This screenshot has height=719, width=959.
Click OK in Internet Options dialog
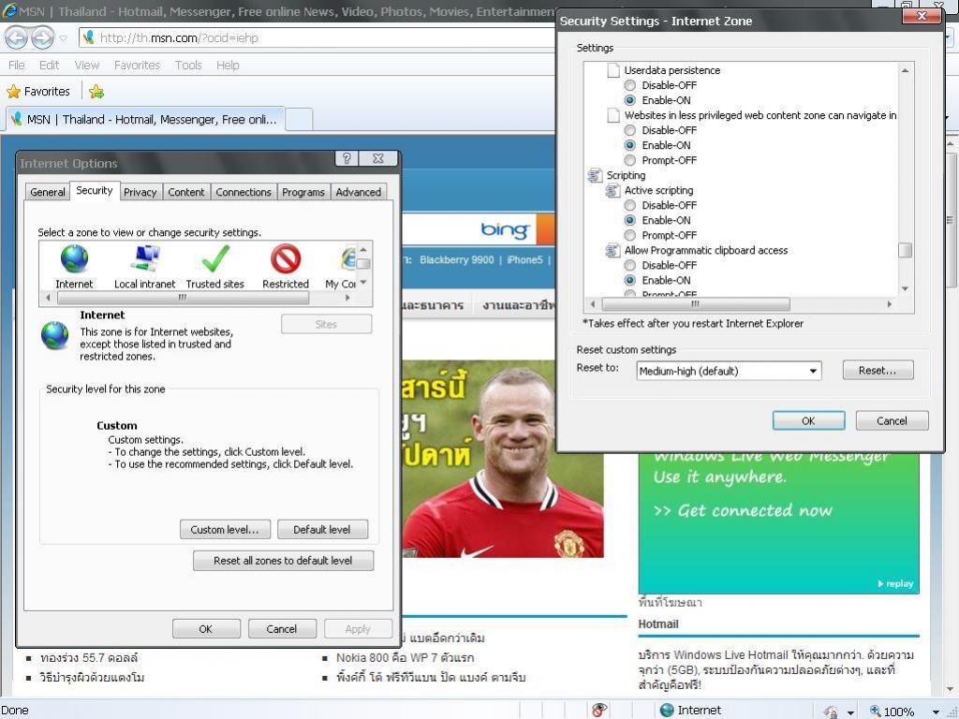pyautogui.click(x=206, y=629)
